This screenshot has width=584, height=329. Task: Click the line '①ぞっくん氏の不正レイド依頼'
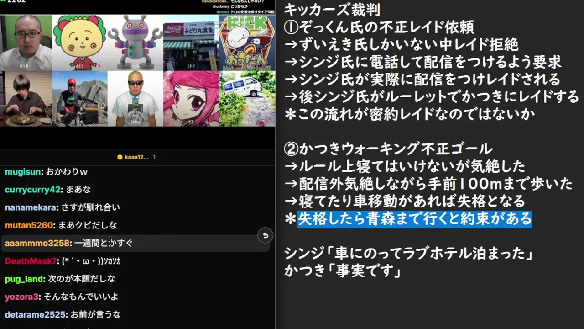pos(379,27)
